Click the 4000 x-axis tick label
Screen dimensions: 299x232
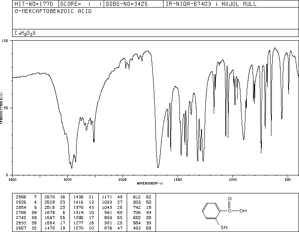click(13, 180)
